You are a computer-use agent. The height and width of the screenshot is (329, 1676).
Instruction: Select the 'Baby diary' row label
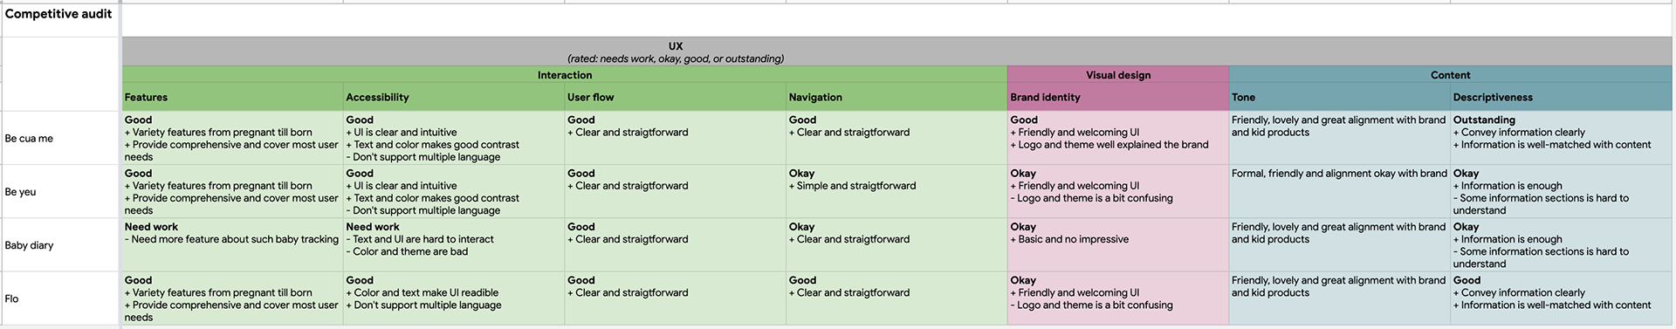click(x=60, y=244)
